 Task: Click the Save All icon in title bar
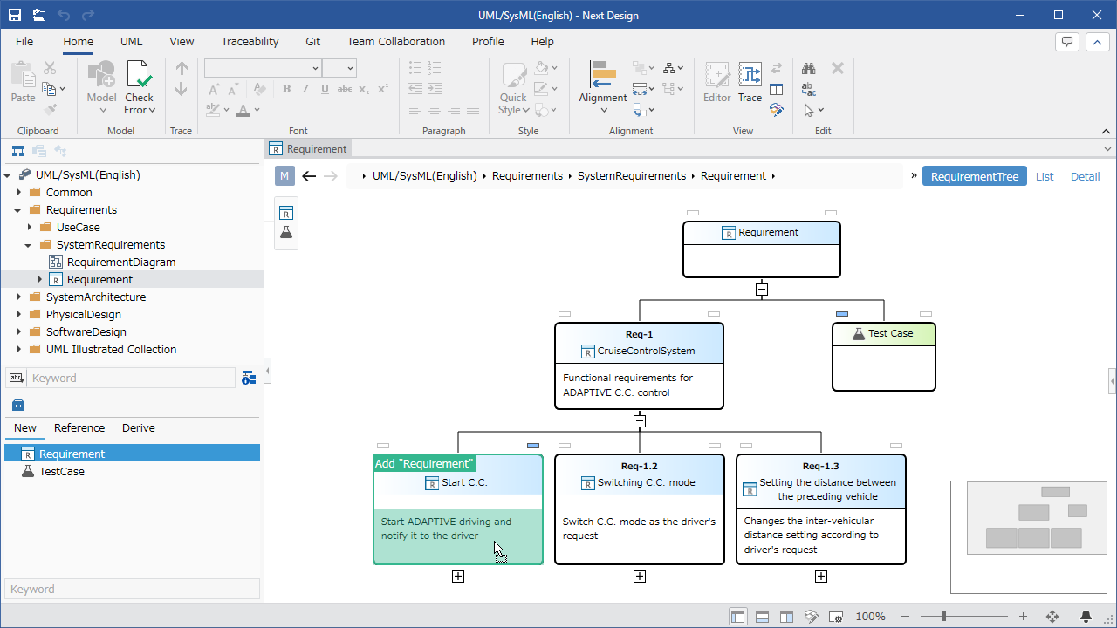click(39, 15)
